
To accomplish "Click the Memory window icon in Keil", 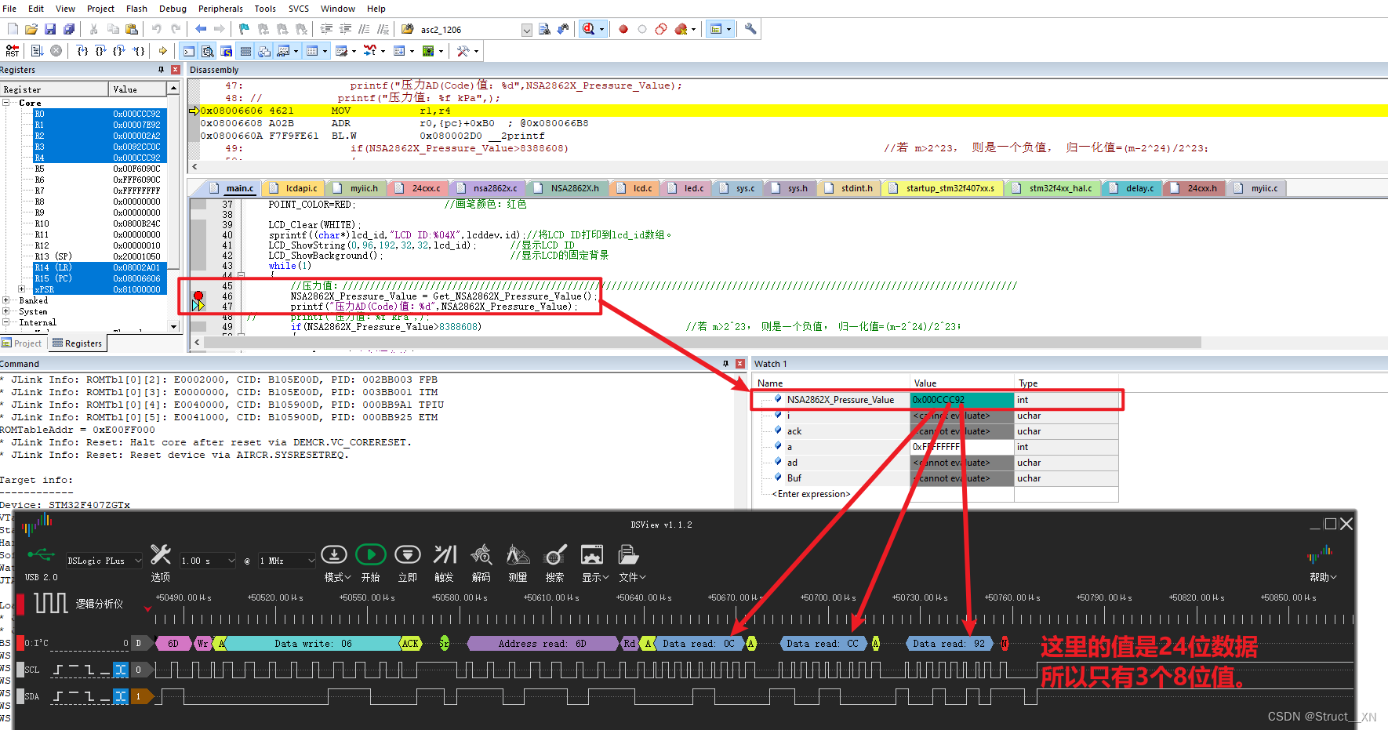I will (312, 50).
